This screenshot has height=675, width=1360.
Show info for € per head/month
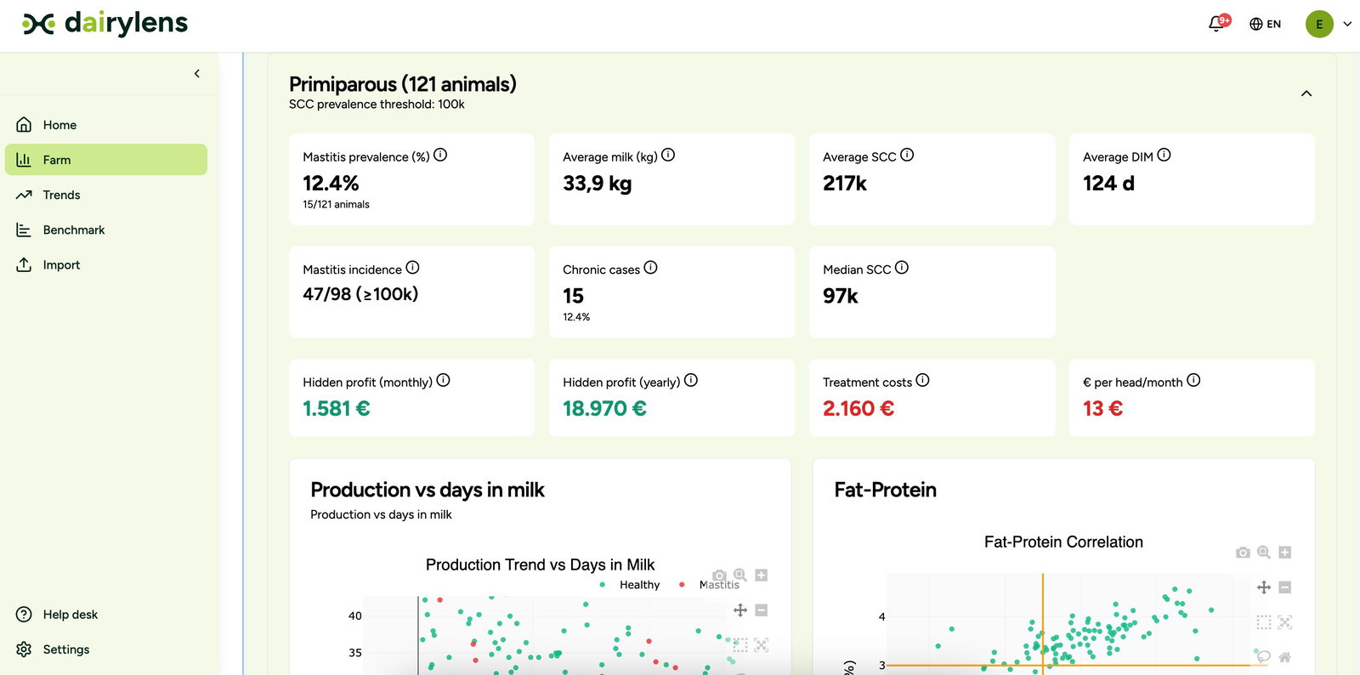pyautogui.click(x=1193, y=380)
